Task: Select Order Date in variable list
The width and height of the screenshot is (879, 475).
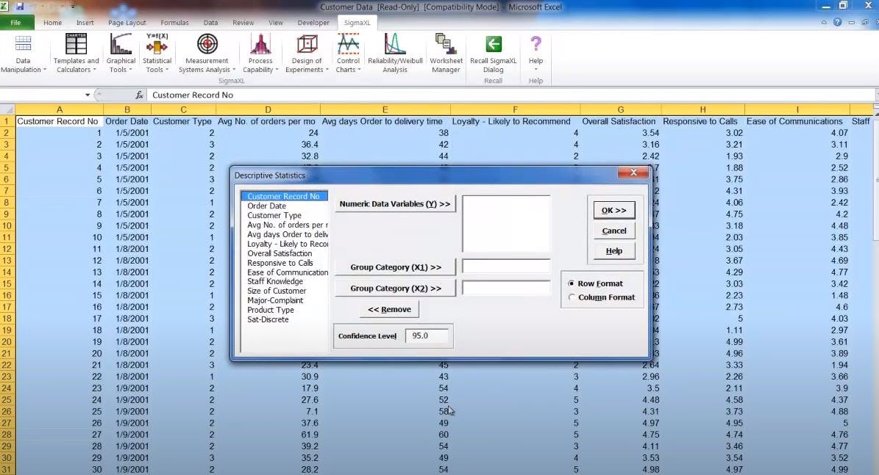Action: [x=284, y=206]
